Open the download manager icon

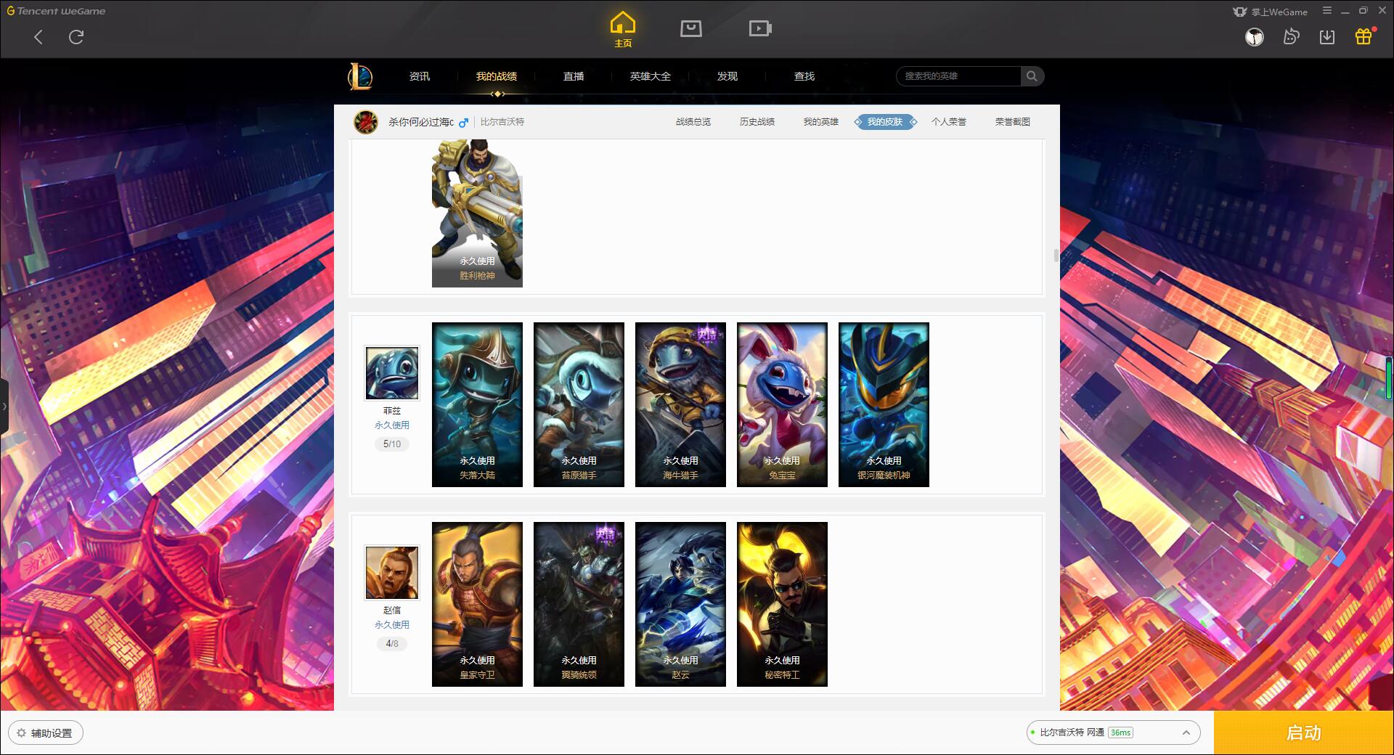pyautogui.click(x=1327, y=37)
